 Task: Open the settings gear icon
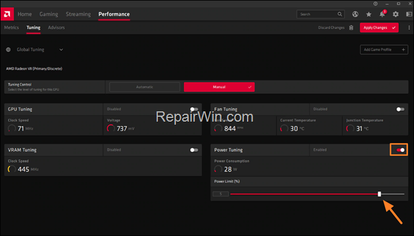pos(396,14)
